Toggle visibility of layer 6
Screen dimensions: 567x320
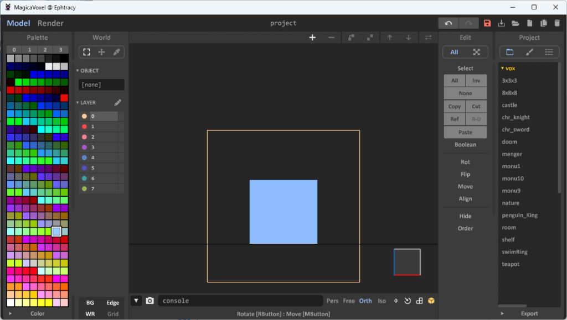point(84,178)
